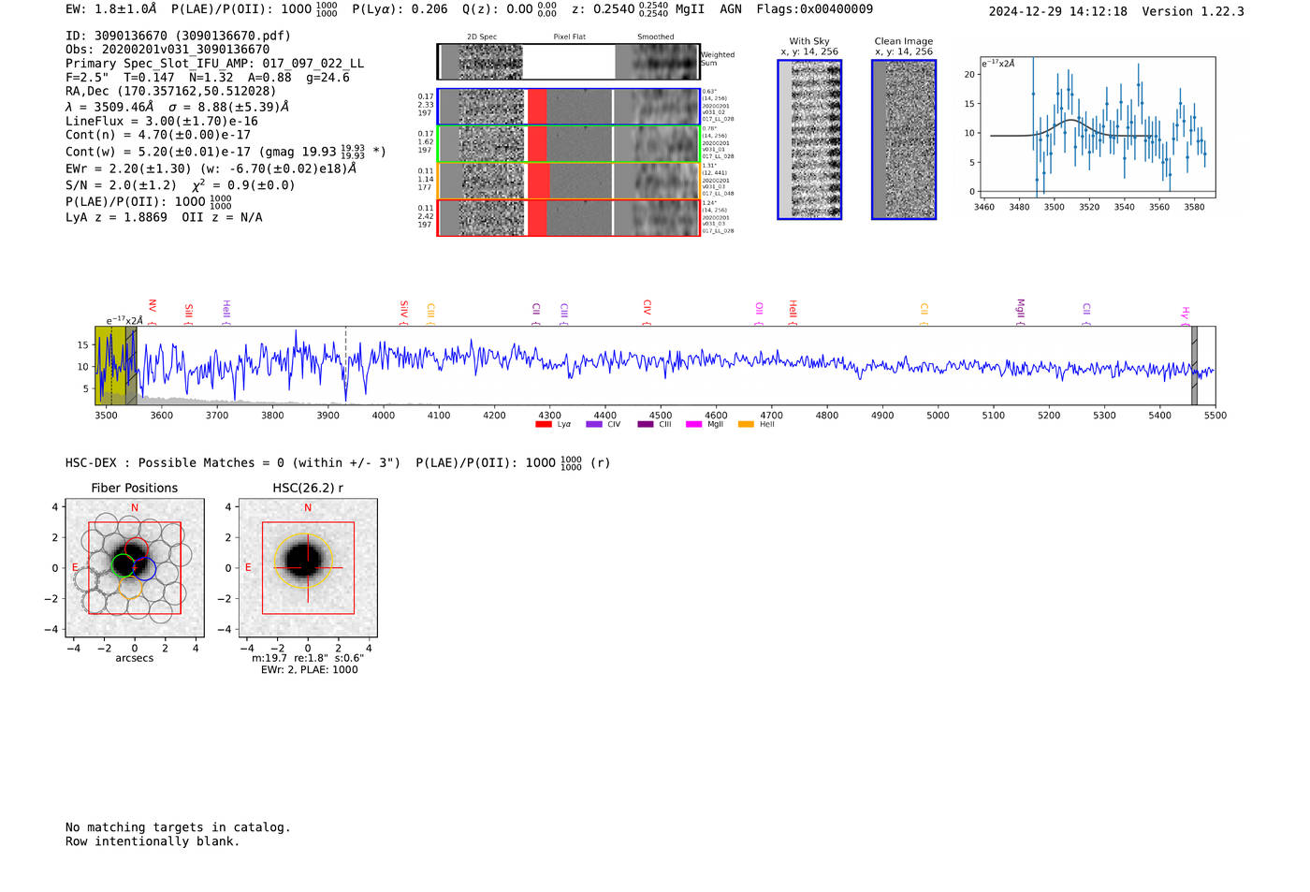Viewport: 1310px width, 892px height.
Task: Click the 'Version 1.22.3' text
Action: (x=1194, y=11)
